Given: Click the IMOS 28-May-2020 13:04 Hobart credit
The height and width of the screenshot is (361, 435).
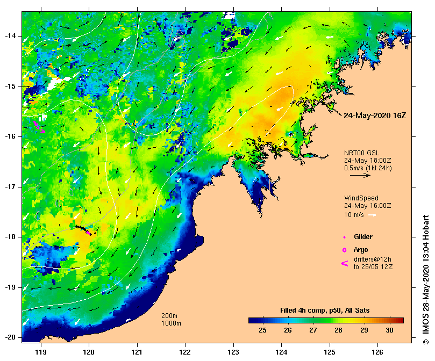Looking at the screenshot, I should (426, 279).
